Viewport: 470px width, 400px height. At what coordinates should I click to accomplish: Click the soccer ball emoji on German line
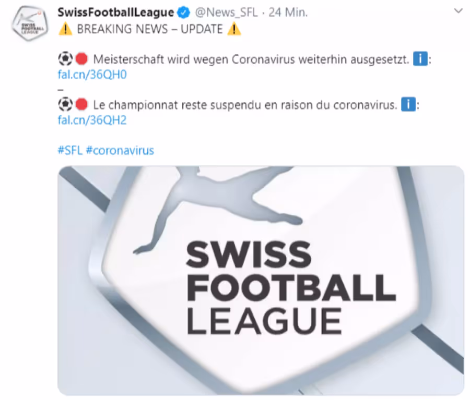click(65, 59)
